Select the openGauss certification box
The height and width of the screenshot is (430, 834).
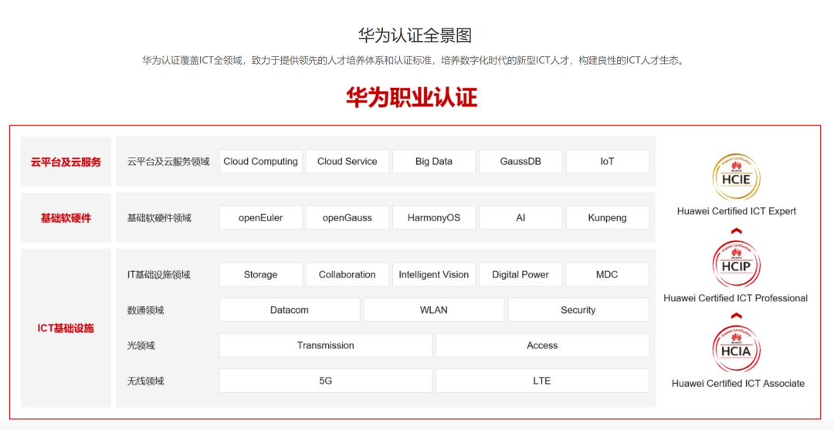(x=347, y=217)
